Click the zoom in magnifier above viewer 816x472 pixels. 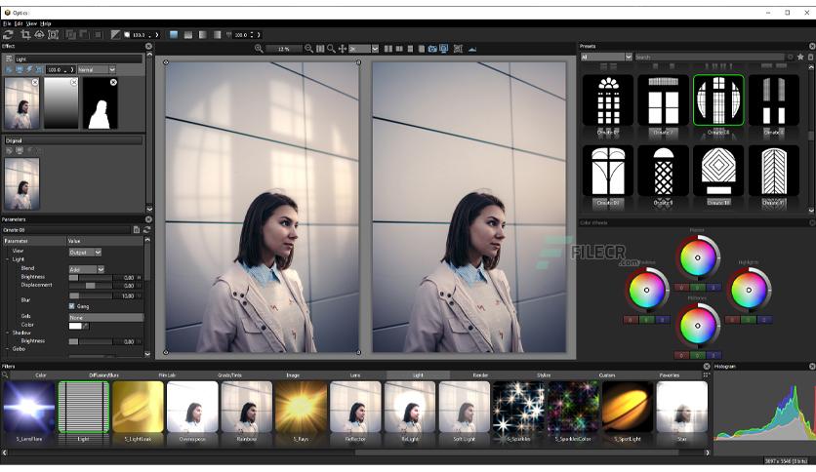click(259, 49)
